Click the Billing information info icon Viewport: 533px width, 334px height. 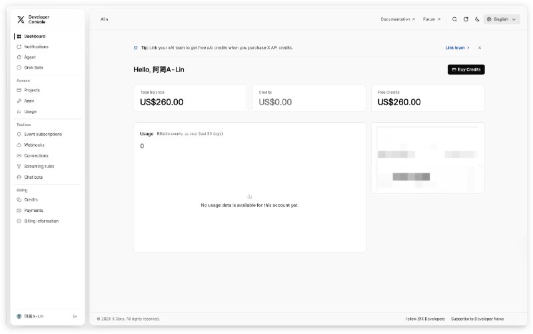pos(19,221)
